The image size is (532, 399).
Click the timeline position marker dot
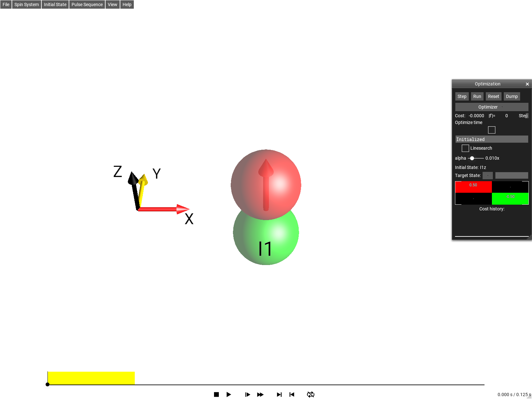[47, 385]
